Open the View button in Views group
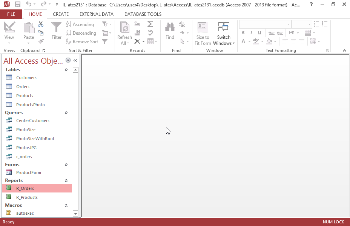Image resolution: width=350 pixels, height=226 pixels. pyautogui.click(x=9, y=32)
